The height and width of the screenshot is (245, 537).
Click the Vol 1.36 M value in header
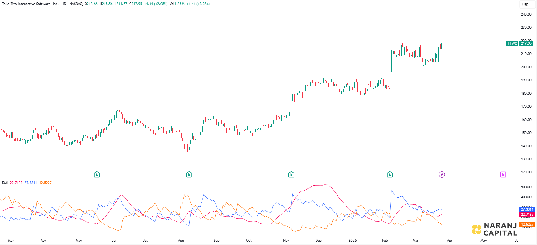(x=177, y=4)
